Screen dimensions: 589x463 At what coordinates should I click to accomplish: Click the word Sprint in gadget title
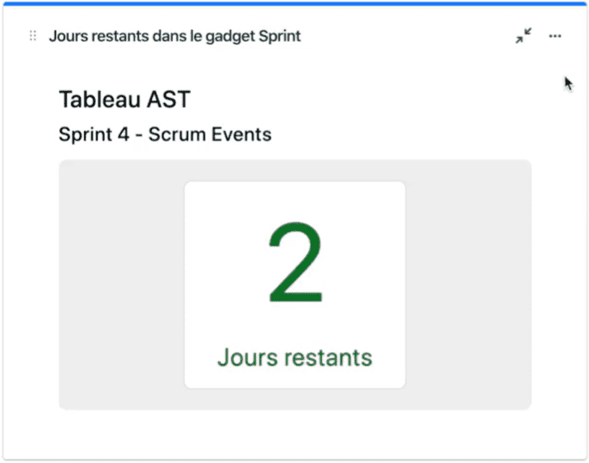(x=280, y=36)
